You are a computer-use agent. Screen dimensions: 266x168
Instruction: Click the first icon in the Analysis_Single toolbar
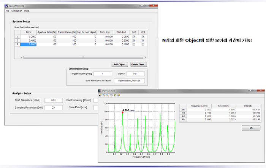coord(100,95)
